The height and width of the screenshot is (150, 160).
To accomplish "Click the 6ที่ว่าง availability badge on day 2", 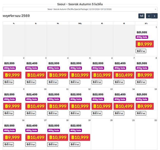I will [9, 82].
